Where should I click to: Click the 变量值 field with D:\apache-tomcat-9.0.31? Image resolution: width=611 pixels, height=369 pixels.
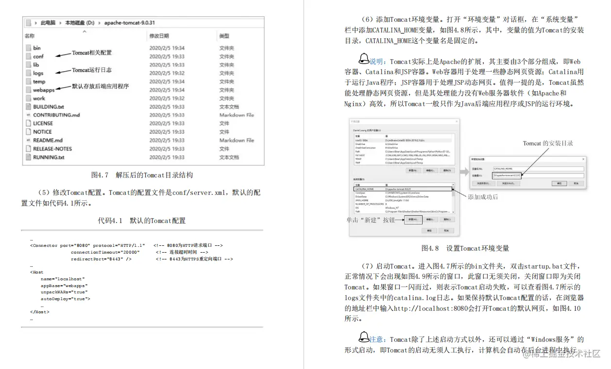pos(539,176)
